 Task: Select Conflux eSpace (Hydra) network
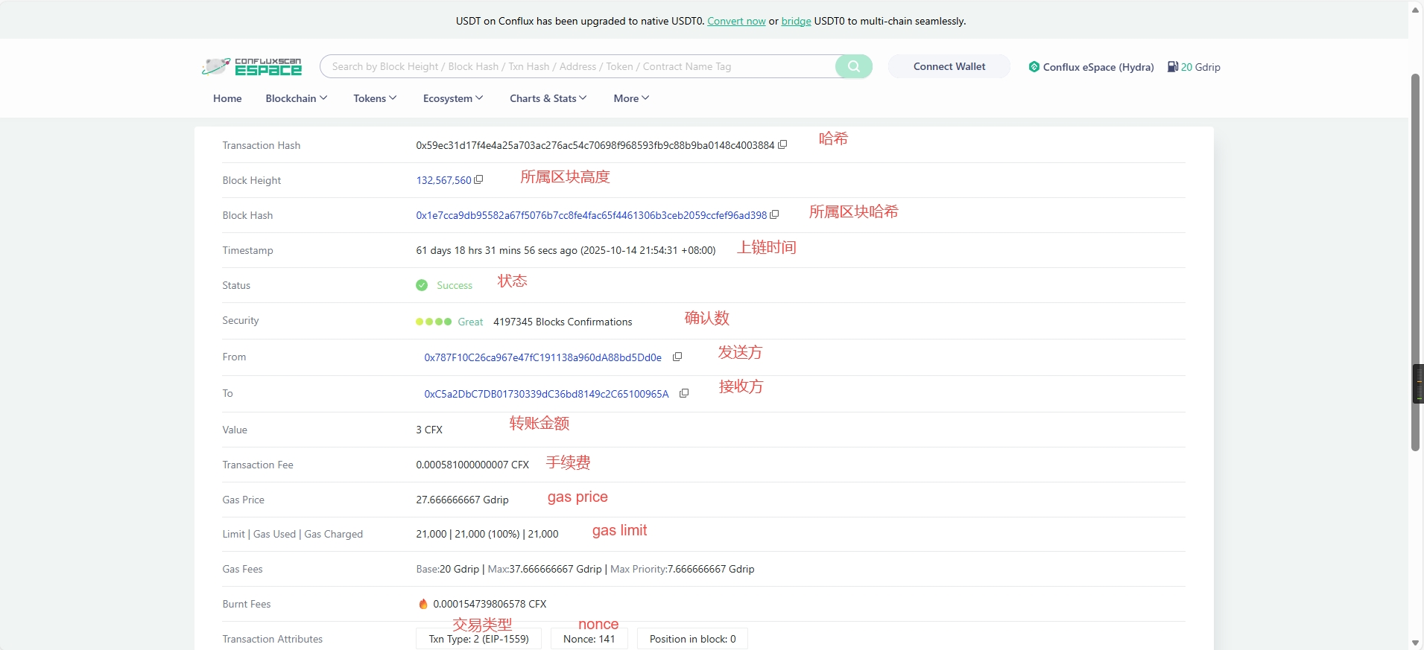pyautogui.click(x=1092, y=67)
